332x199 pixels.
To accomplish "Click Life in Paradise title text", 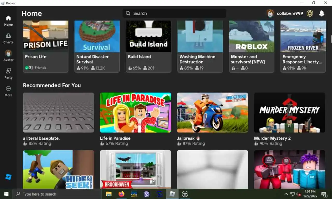I will tap(115, 138).
